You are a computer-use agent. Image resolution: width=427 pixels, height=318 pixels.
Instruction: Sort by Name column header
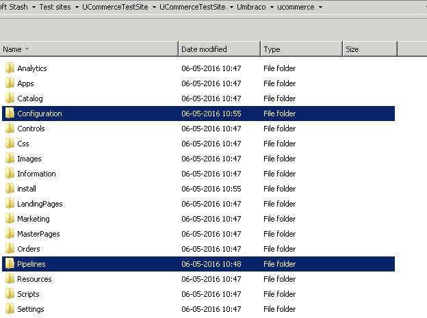[x=89, y=49]
